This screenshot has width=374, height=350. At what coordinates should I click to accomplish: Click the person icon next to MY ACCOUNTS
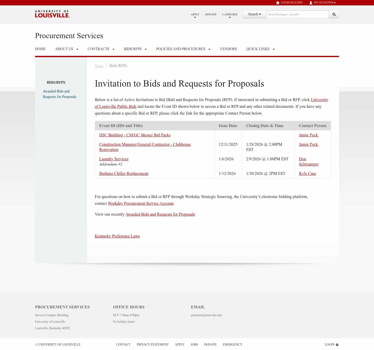(311, 3)
